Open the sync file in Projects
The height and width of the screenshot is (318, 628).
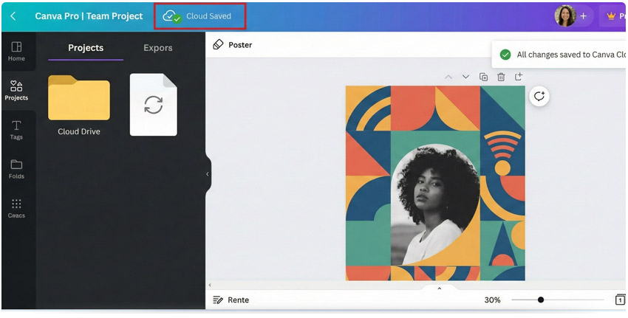click(154, 105)
